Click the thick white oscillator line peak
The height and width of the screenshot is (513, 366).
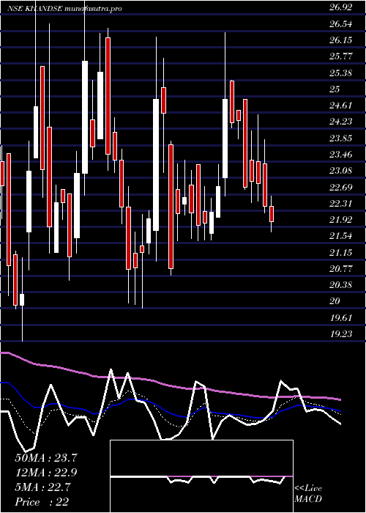[x=111, y=369]
